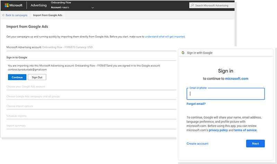Open the Onboarding Flow account selector
Screen dimensions: 277x164
72,5
